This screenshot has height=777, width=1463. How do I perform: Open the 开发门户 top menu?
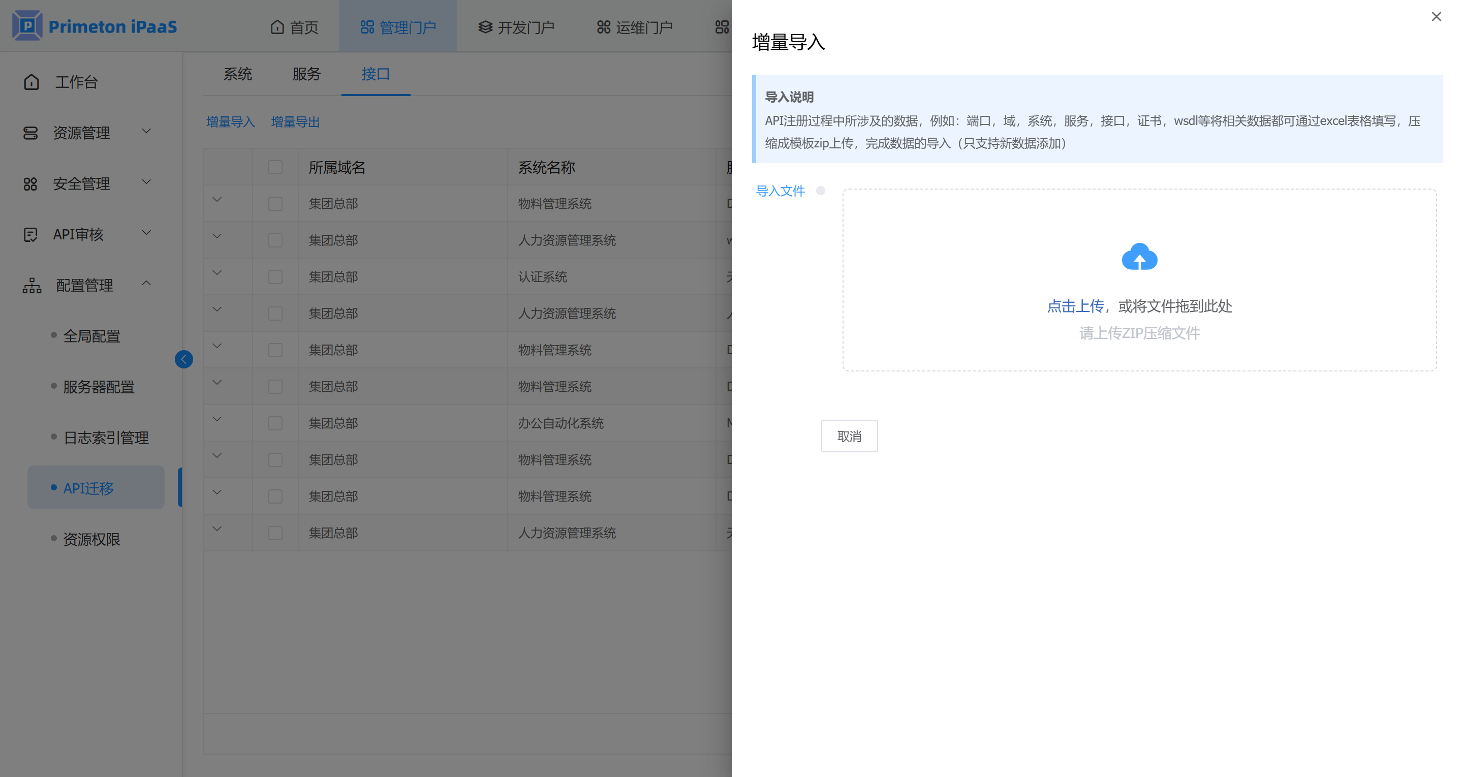tap(516, 27)
